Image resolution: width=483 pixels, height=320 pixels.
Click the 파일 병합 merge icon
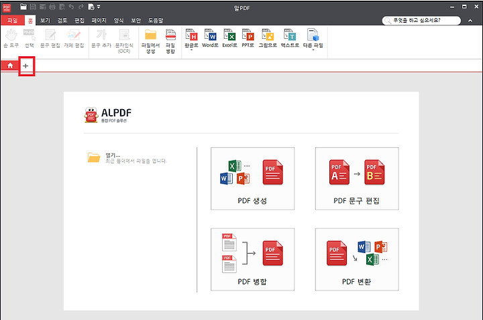pos(170,42)
